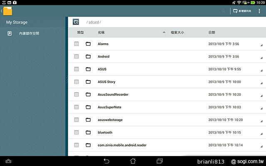This screenshot has height=166, width=266.
Task: Check the Android folder checkbox
Action: pyautogui.click(x=76, y=56)
